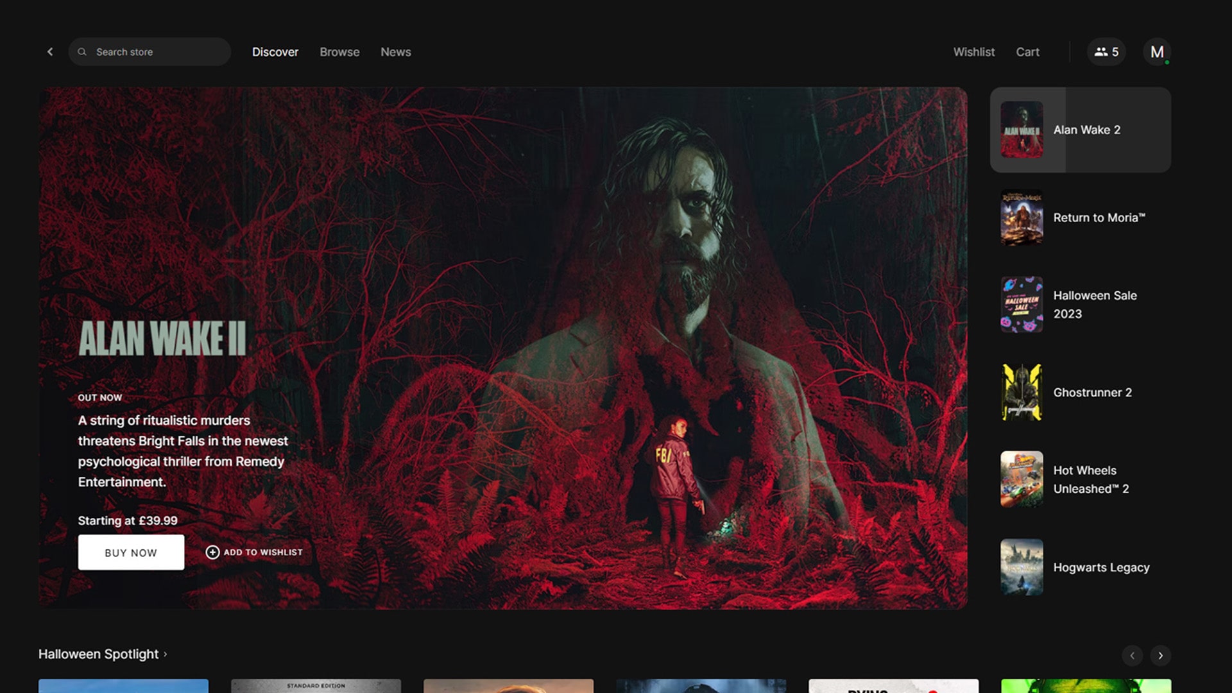Click the back arrow icon
The image size is (1232, 693).
[50, 52]
